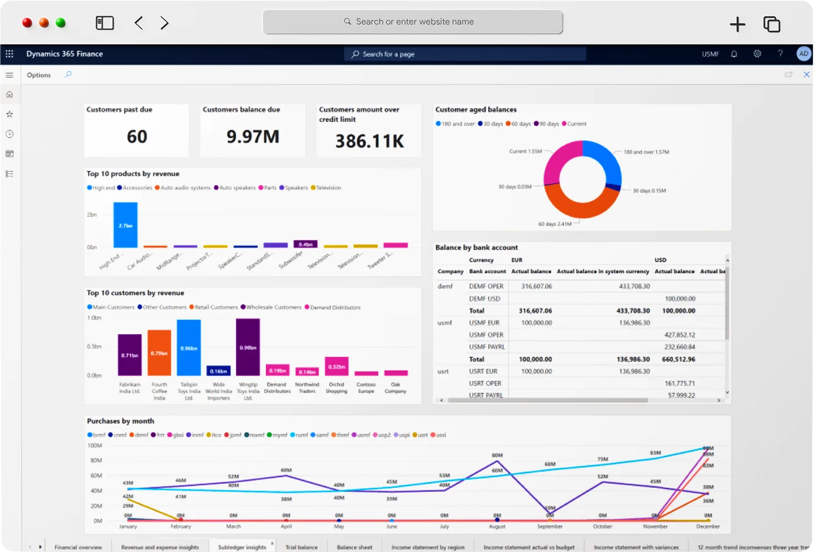815x552 pixels.
Task: Click Retail Customers legend item
Action: [x=213, y=307]
